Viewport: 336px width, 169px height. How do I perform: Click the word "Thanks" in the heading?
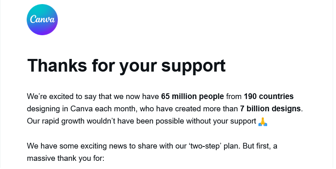[57, 65]
